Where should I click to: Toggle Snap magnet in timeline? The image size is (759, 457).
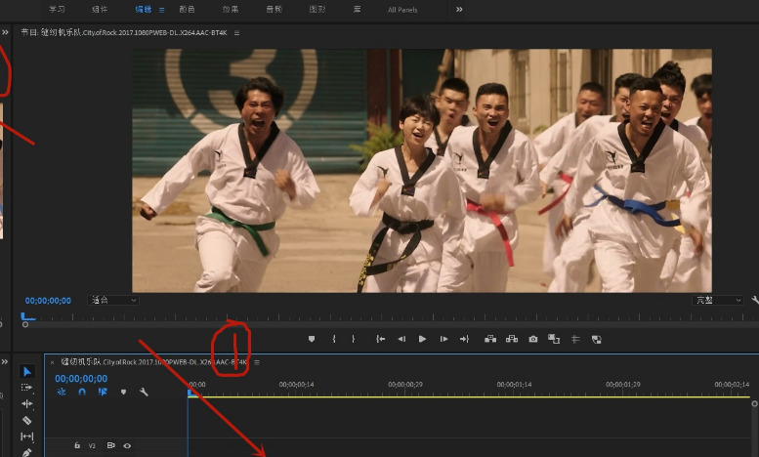pyautogui.click(x=82, y=392)
